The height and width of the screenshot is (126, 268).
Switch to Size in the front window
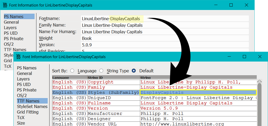pyautogui.click(x=21, y=123)
